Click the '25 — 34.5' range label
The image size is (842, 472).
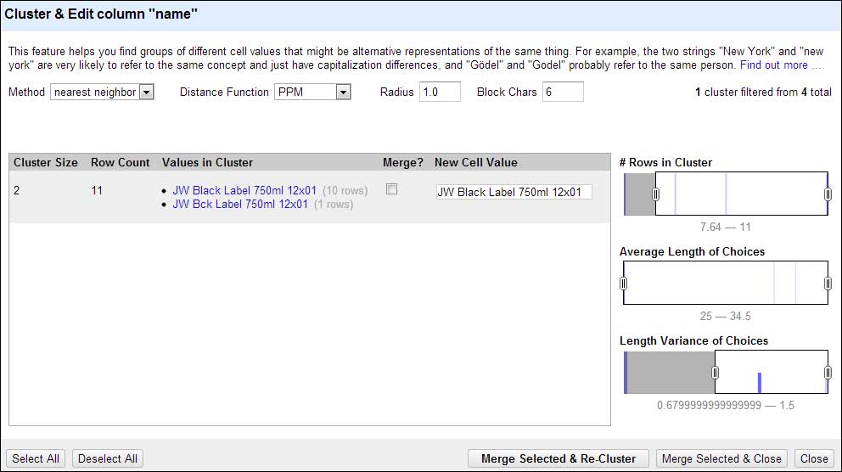click(726, 316)
